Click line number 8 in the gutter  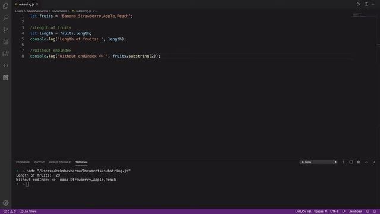pyautogui.click(x=23, y=56)
